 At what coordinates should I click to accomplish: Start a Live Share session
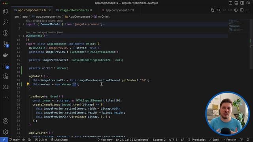pyautogui.click(x=59, y=140)
